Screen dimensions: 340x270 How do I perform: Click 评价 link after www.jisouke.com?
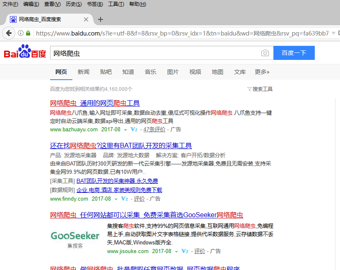click(x=200, y=251)
